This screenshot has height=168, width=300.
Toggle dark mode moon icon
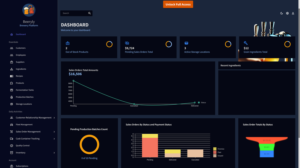click(281, 13)
